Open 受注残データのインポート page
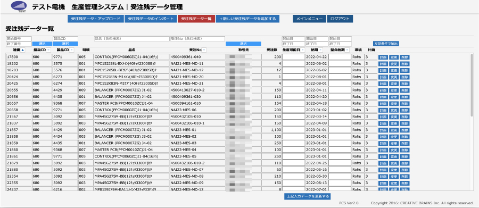The height and width of the screenshot is (208, 479). tap(151, 19)
